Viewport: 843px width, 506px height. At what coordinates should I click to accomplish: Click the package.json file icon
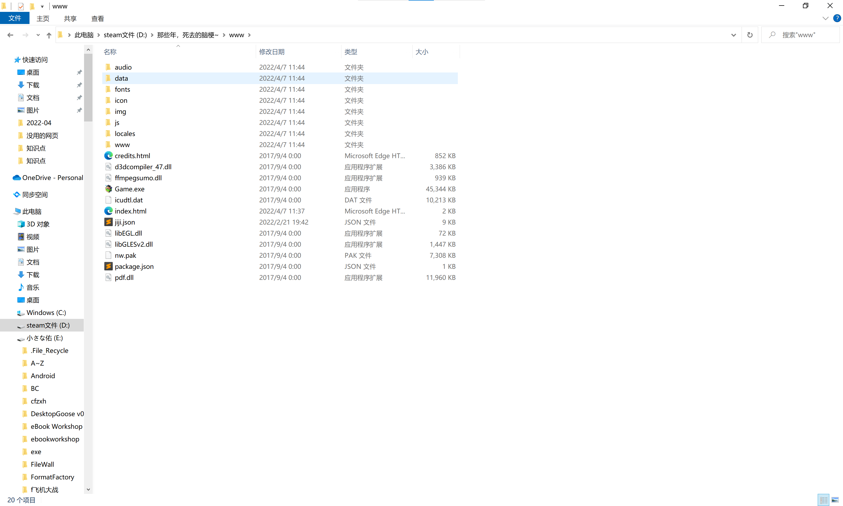coord(108,266)
